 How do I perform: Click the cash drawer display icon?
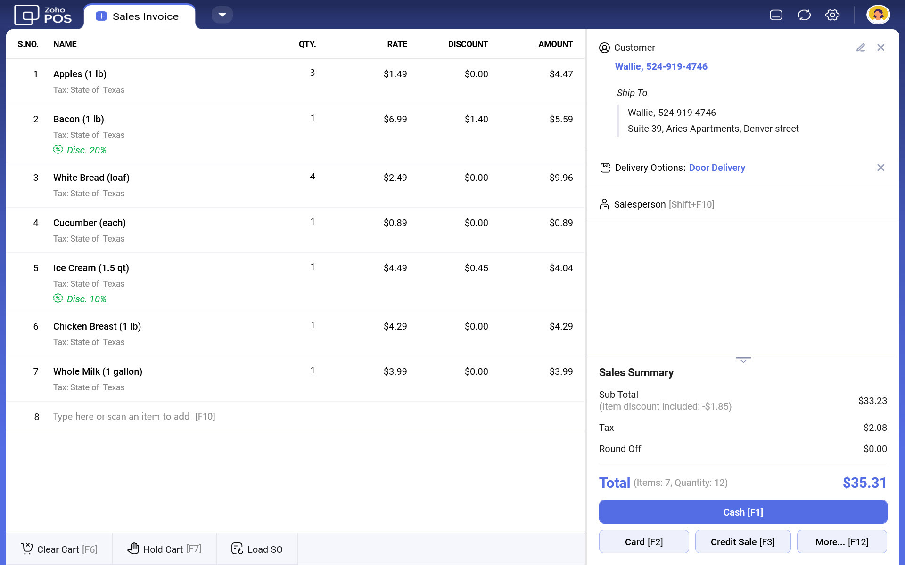(776, 15)
